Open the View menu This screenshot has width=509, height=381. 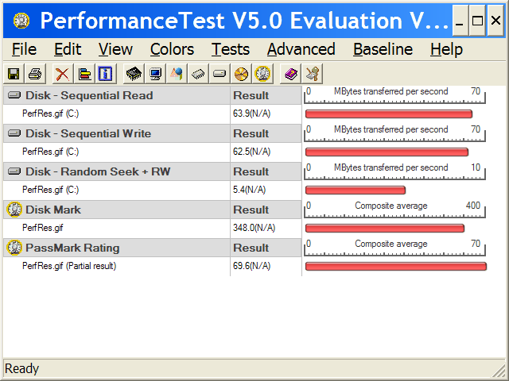[x=115, y=49]
